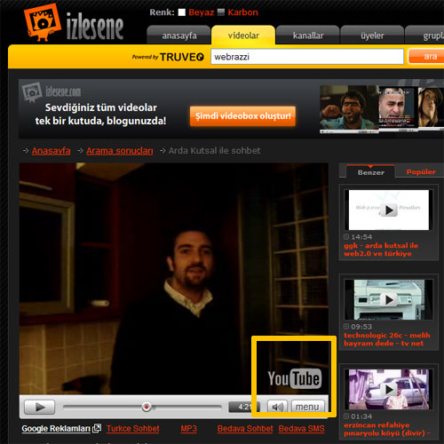Switch theme via Karbon link
The height and width of the screenshot is (444, 444).
242,12
